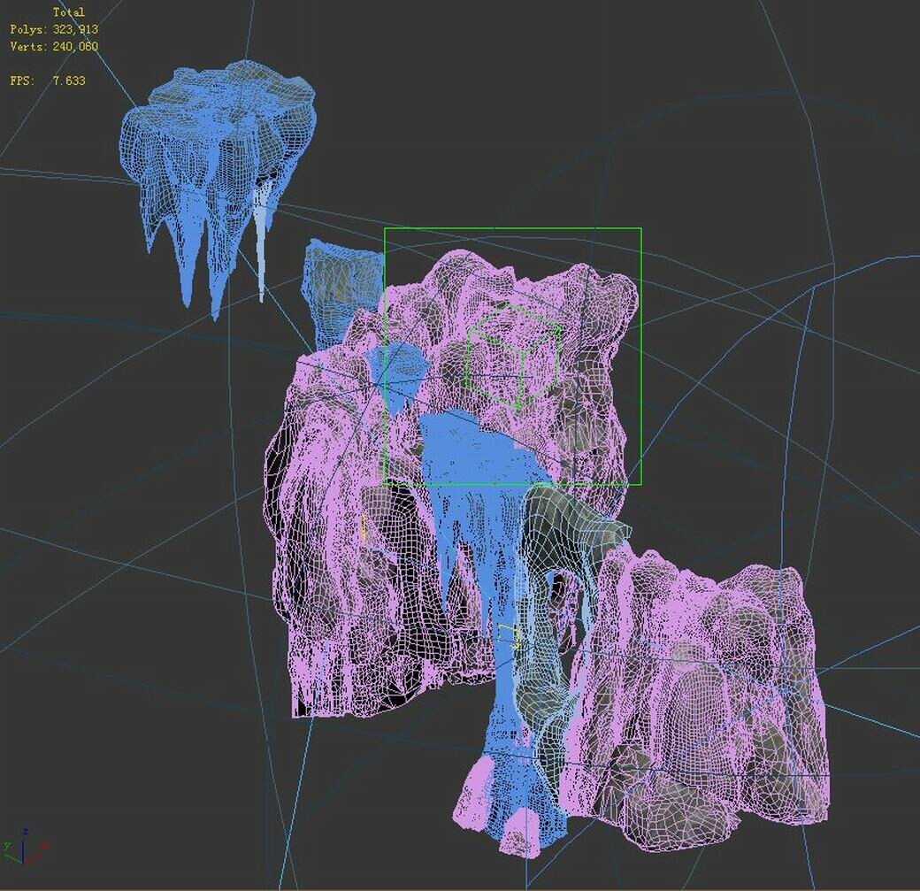
Task: Click the Total heading in viewport statistics
Action: [69, 12]
